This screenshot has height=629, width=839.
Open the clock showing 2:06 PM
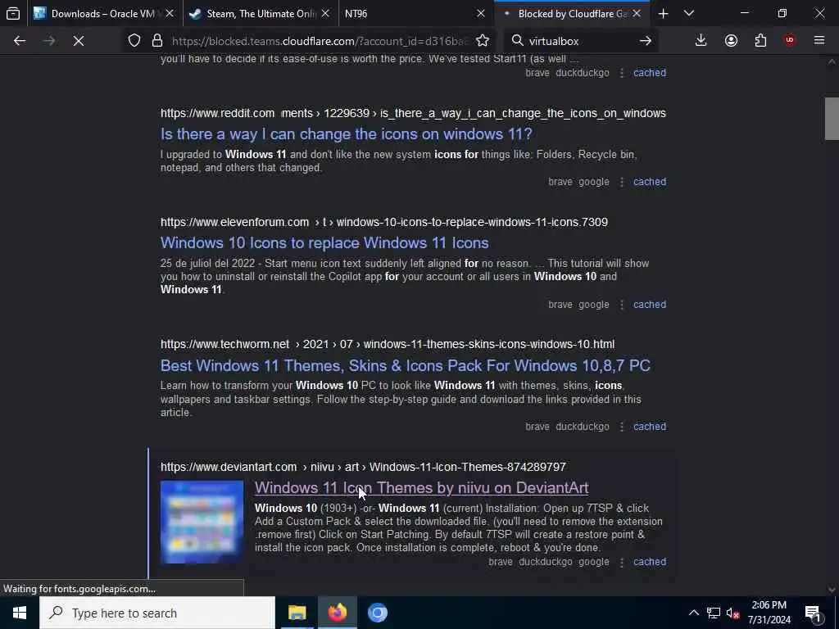[769, 613]
